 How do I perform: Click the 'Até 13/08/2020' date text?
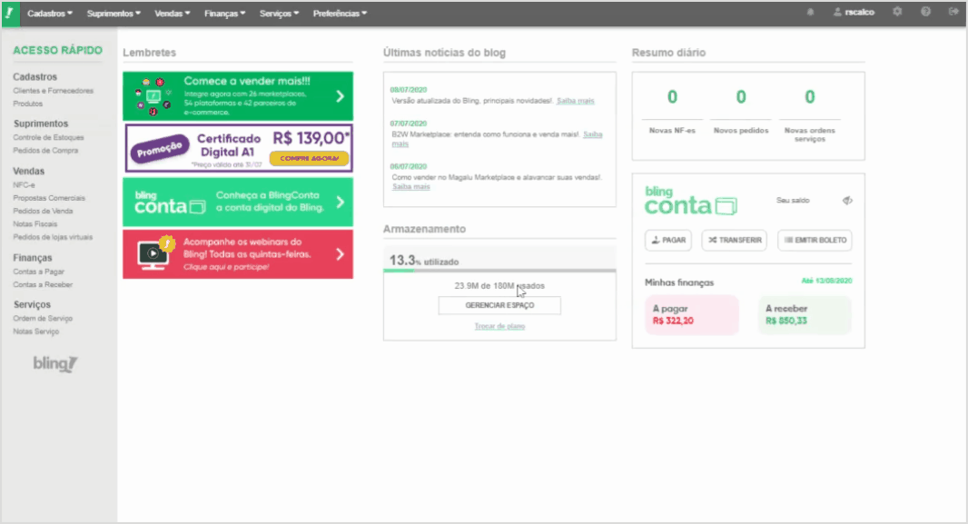[826, 281]
